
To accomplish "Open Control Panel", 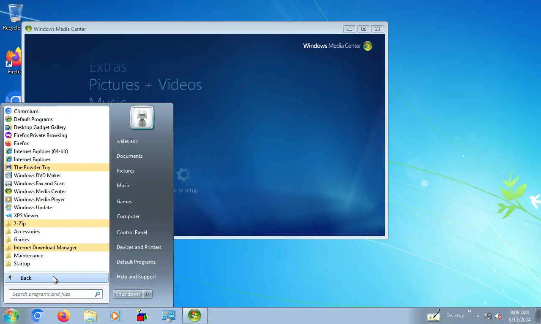I will [132, 232].
